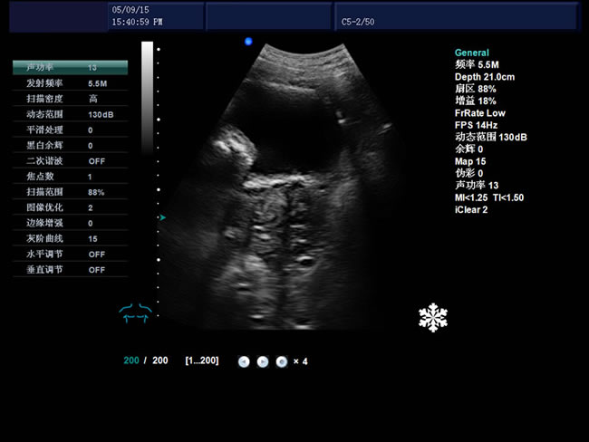Click the General preset label
The height and width of the screenshot is (442, 589).
click(x=471, y=53)
